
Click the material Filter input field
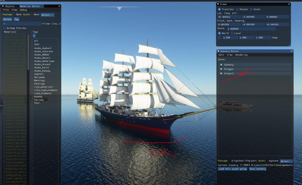tap(22, 24)
